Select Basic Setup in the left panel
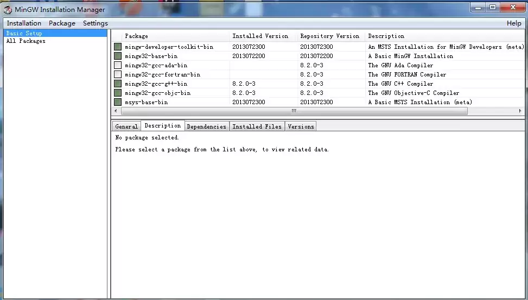Image resolution: width=528 pixels, height=300 pixels. 55,33
